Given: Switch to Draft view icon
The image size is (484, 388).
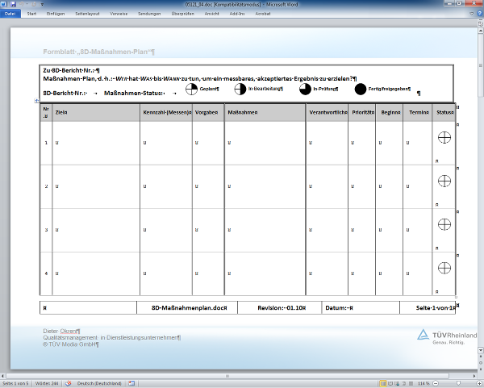Looking at the screenshot, I should tap(410, 382).
